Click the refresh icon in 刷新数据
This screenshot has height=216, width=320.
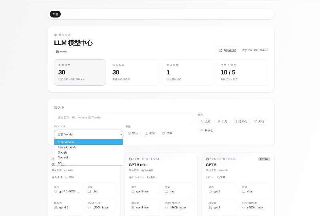point(220,50)
